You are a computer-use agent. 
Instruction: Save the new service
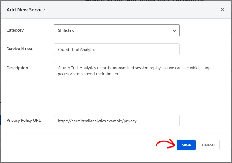(x=186, y=145)
